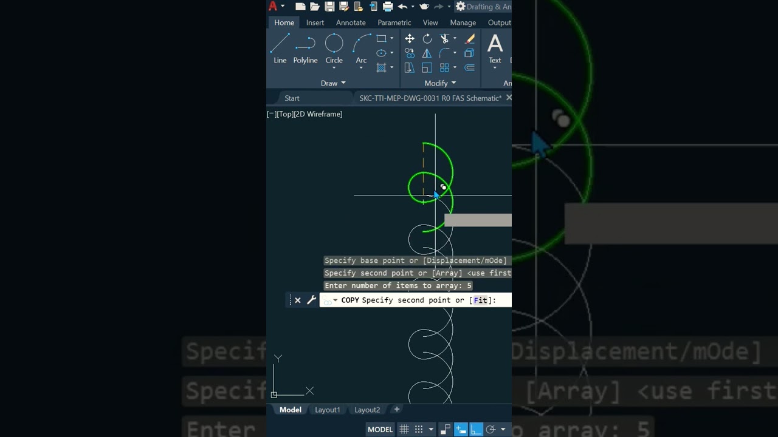Open the snap settings dropdown in status bar
This screenshot has height=437, width=778.
(431, 429)
